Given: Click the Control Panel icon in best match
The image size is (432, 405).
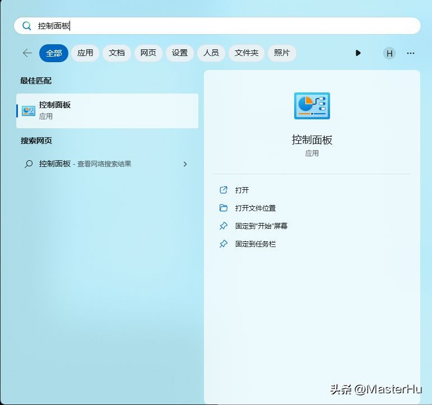Looking at the screenshot, I should click(x=29, y=110).
